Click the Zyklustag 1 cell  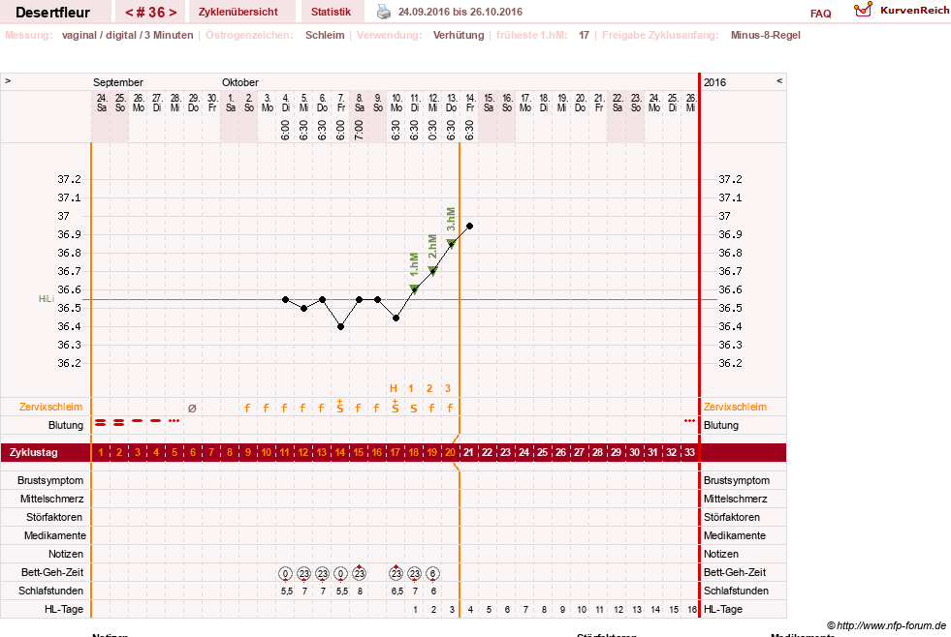[101, 452]
